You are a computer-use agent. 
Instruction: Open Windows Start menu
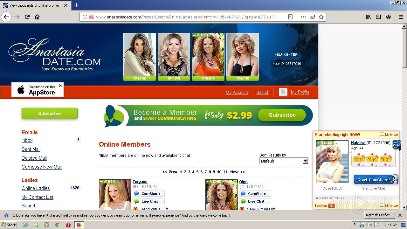[9, 225]
